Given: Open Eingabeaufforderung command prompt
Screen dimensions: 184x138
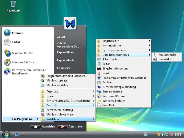Looking at the screenshot, I should click(115, 68).
